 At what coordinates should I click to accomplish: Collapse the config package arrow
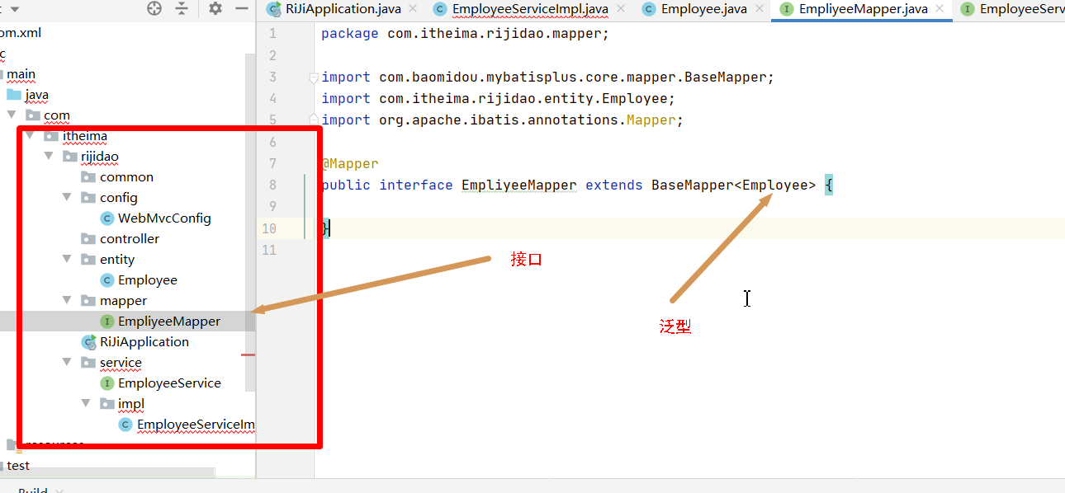pos(68,197)
